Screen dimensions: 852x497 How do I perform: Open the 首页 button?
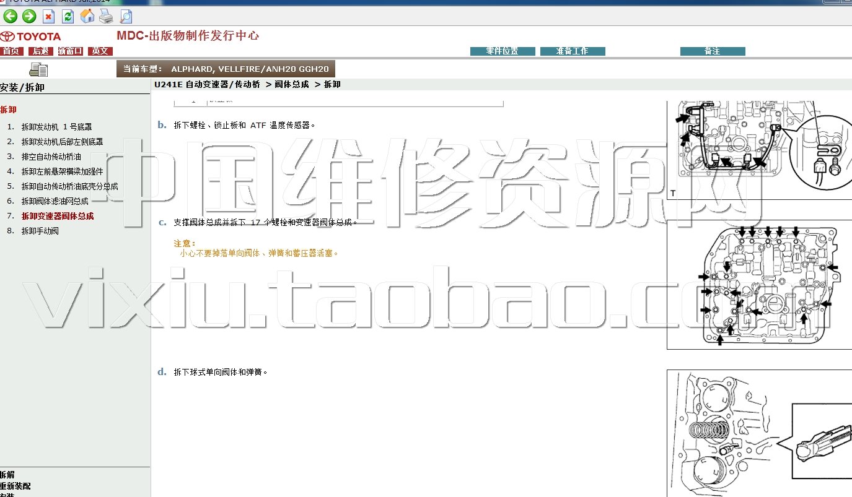click(x=12, y=51)
